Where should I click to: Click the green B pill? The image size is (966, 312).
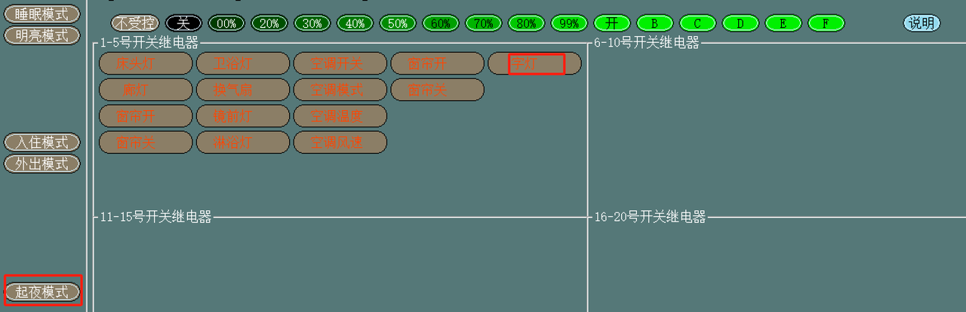pos(655,23)
